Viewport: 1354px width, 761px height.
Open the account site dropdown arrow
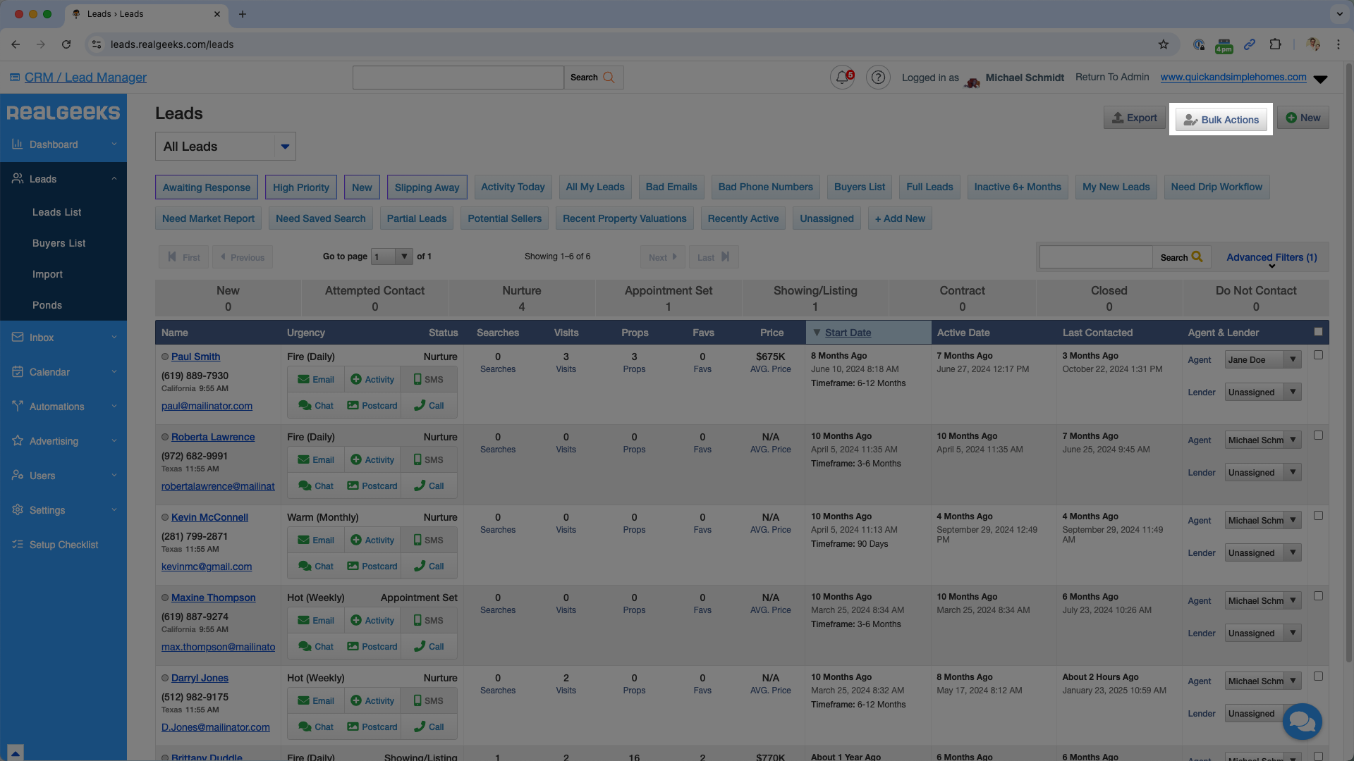click(1321, 79)
